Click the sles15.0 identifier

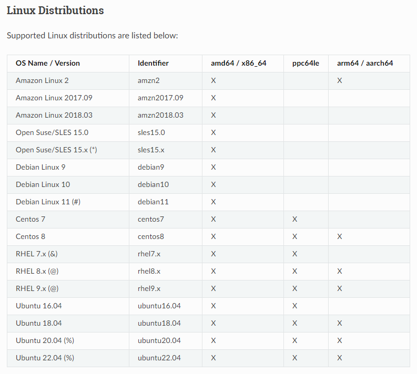pos(151,132)
